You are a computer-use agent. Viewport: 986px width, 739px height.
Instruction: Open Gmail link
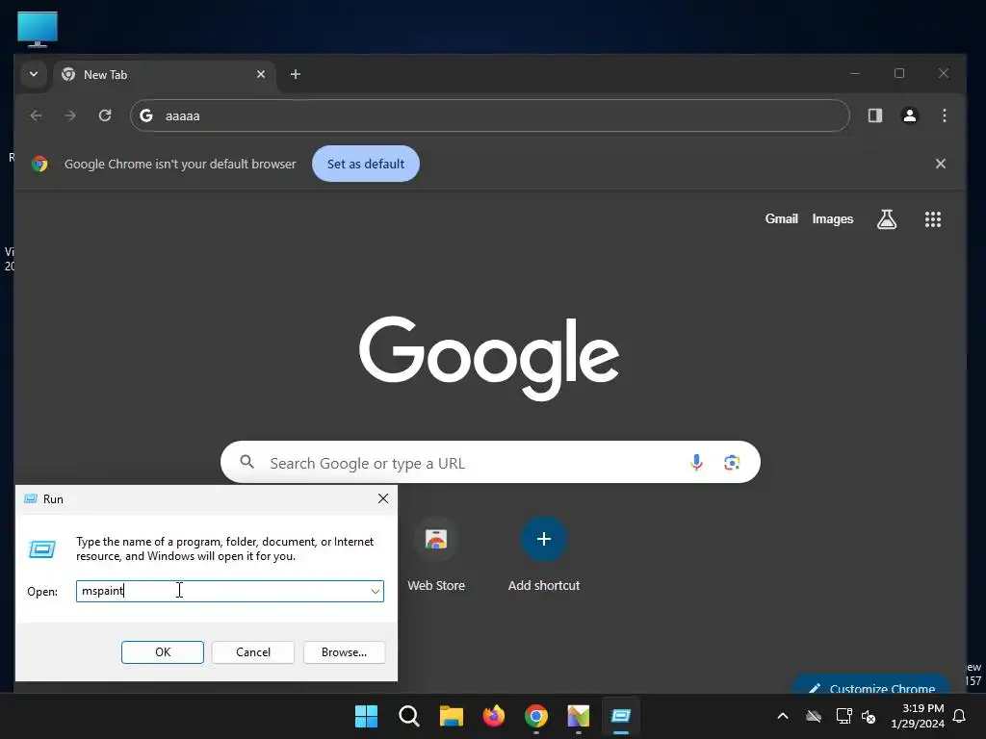(x=781, y=218)
